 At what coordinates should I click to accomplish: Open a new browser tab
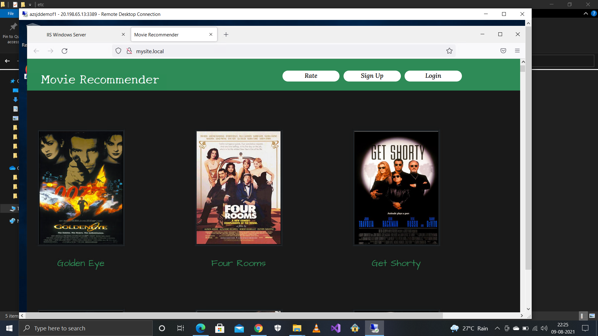(x=226, y=35)
